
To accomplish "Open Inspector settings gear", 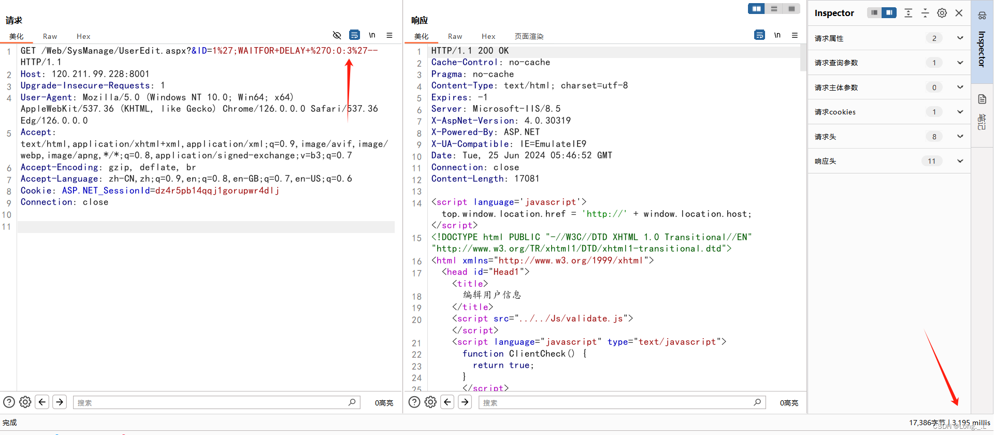I will point(942,13).
